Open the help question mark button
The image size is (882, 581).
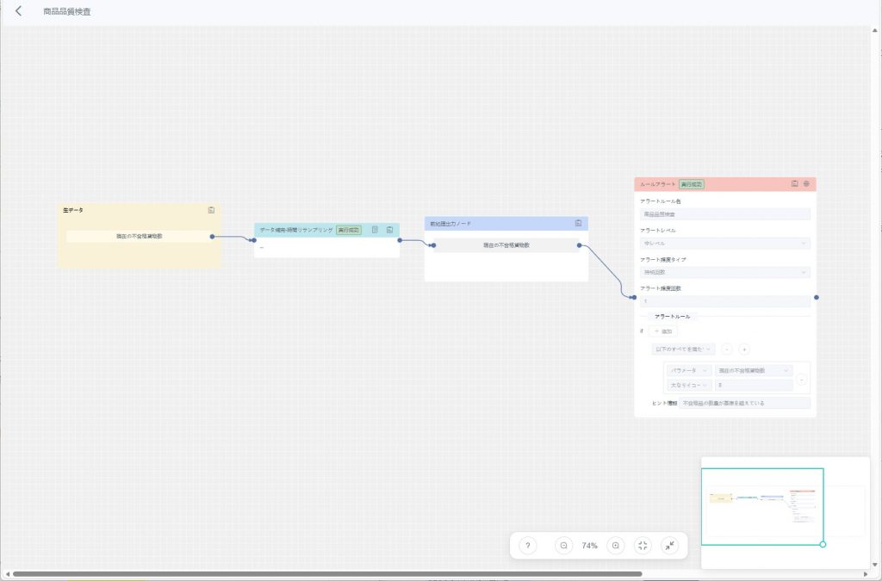528,546
